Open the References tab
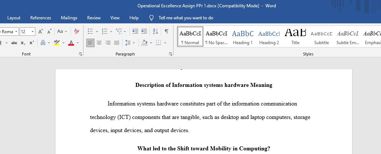This screenshot has width=381, height=154. (x=40, y=18)
